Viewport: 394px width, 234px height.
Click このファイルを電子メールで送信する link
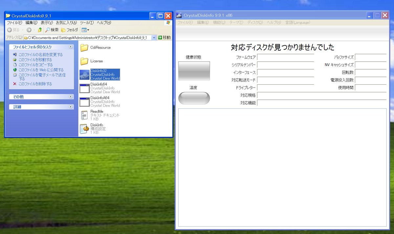pos(42,77)
